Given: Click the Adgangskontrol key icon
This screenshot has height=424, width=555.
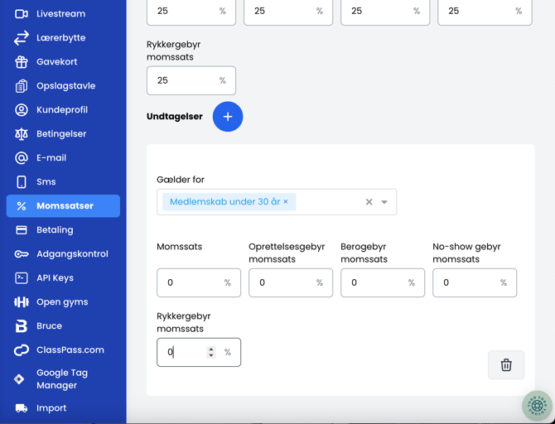Looking at the screenshot, I should tap(22, 254).
